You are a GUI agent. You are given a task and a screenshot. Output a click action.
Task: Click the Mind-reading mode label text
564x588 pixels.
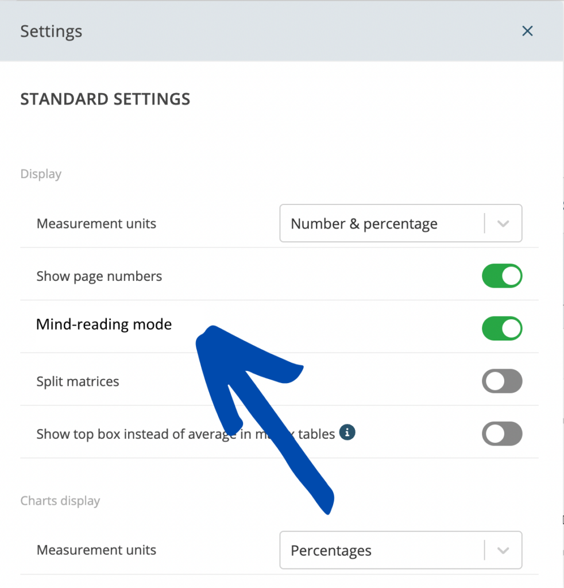pos(104,324)
